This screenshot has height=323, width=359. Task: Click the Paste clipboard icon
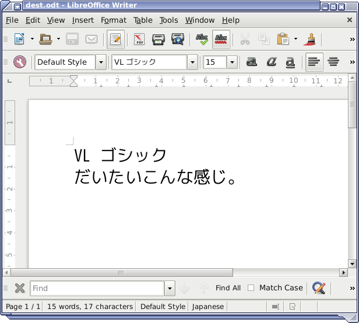pos(283,39)
